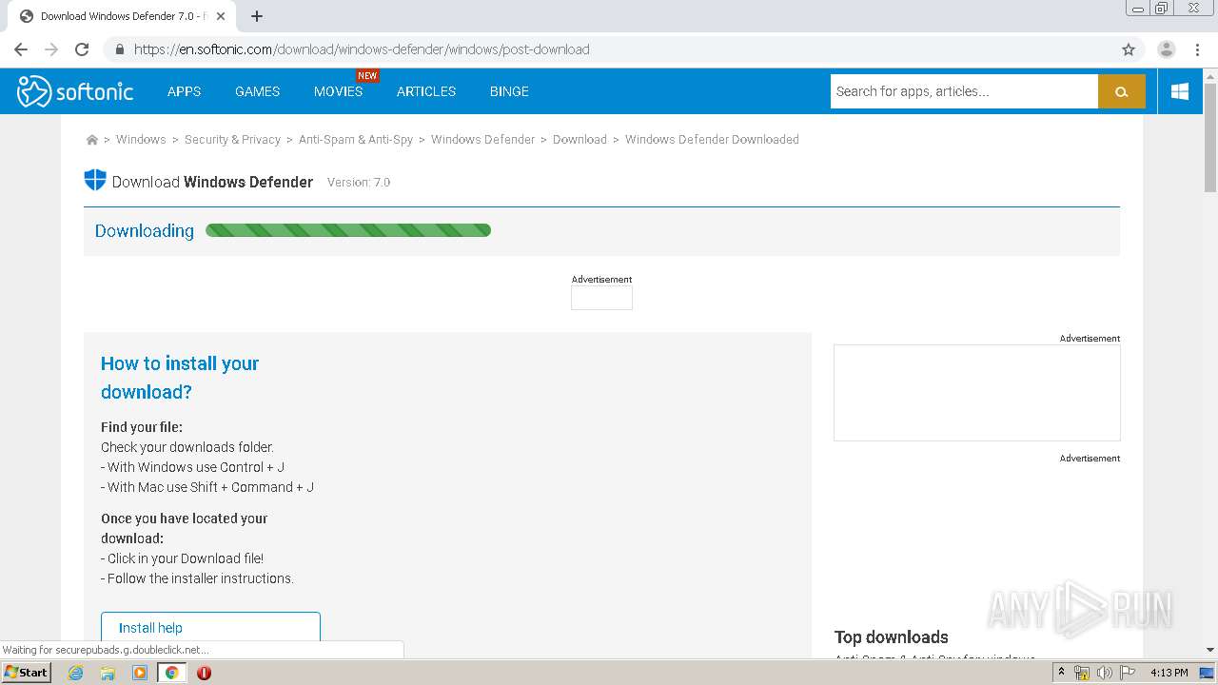Click into the Search for apps field
The height and width of the screenshot is (685, 1218).
(x=964, y=91)
